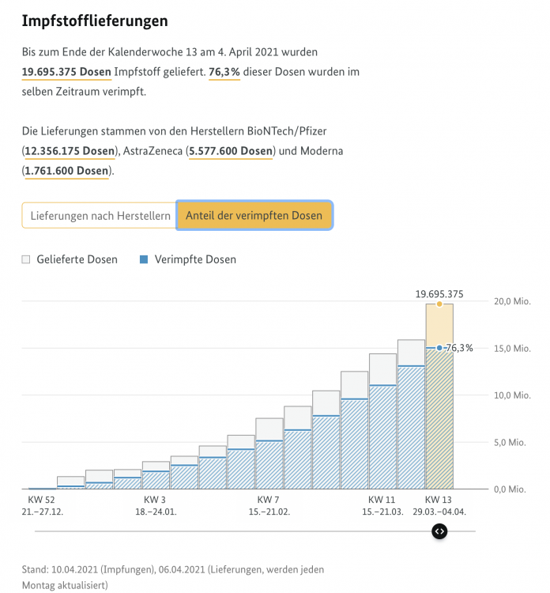The width and height of the screenshot is (550, 593).
Task: Click the underlined 5.577.600 Dosen figure
Action: point(231,151)
